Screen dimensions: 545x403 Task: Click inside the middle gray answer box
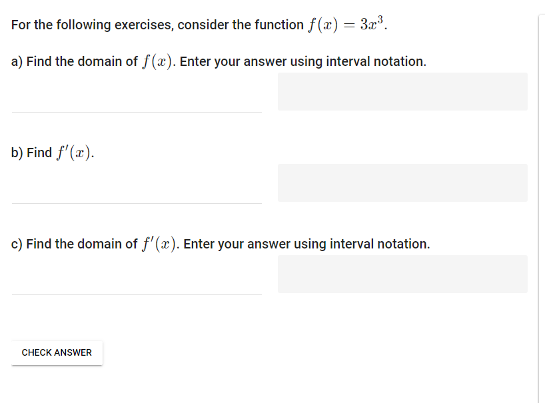pyautogui.click(x=402, y=183)
